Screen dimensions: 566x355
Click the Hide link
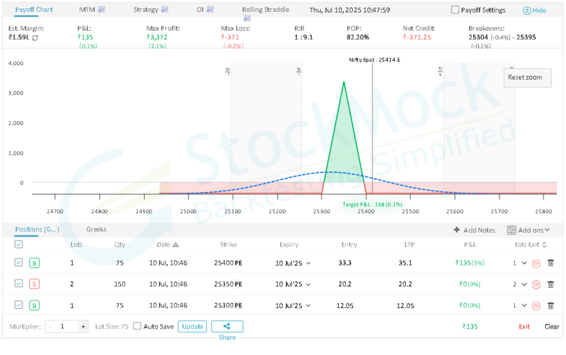coord(539,11)
